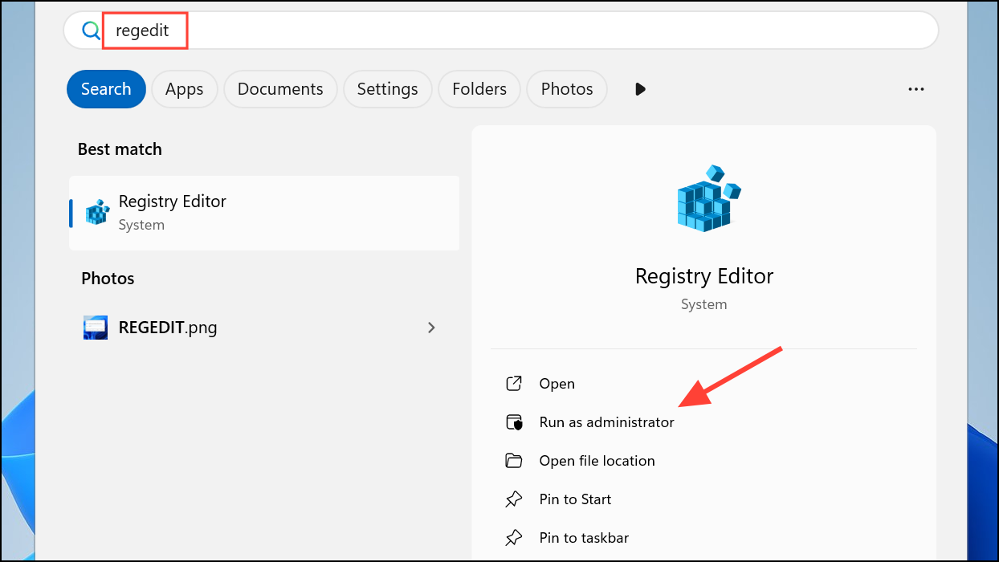
Task: Click the search box containing regedit
Action: (x=522, y=31)
